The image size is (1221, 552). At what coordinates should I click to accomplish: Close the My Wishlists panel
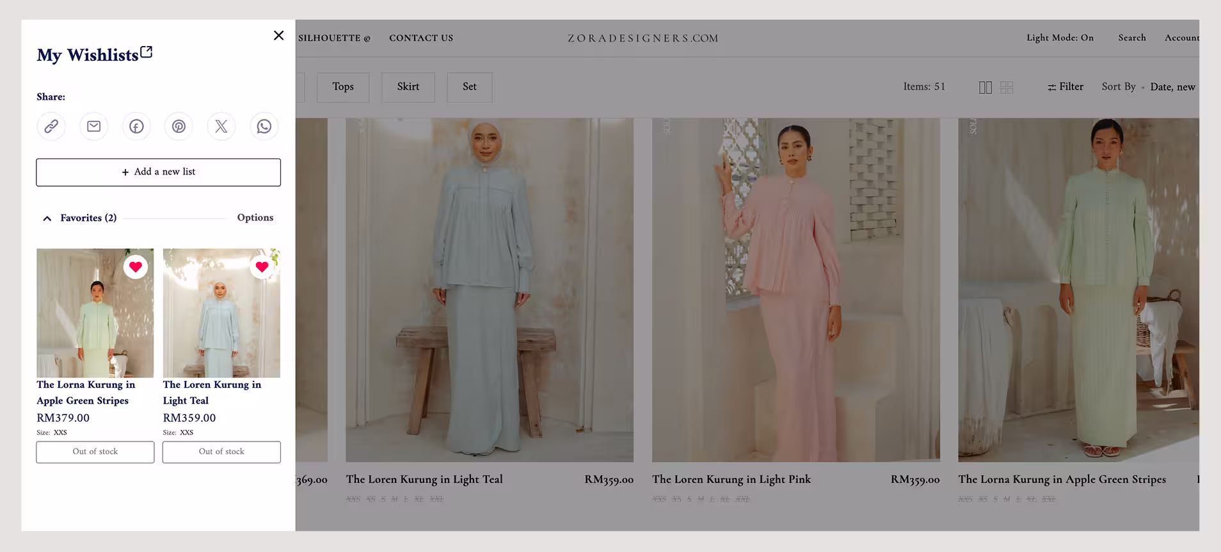278,36
